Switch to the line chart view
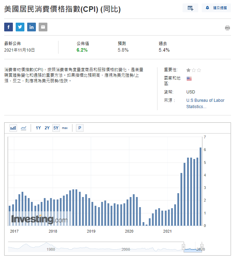 pyautogui.click(x=23, y=128)
